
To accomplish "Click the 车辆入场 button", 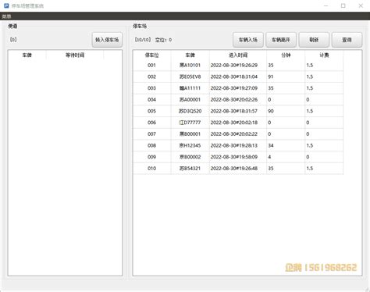I will click(x=248, y=40).
